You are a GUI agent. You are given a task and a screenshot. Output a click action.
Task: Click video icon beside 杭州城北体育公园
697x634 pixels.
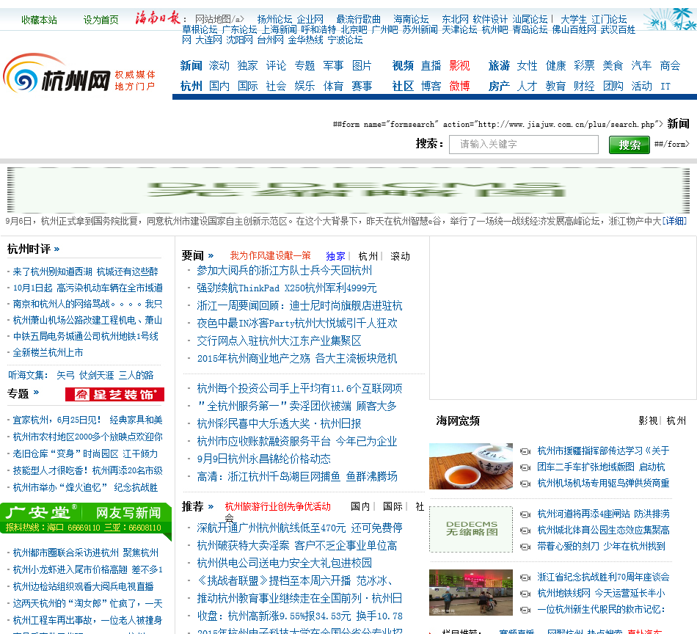point(525,531)
